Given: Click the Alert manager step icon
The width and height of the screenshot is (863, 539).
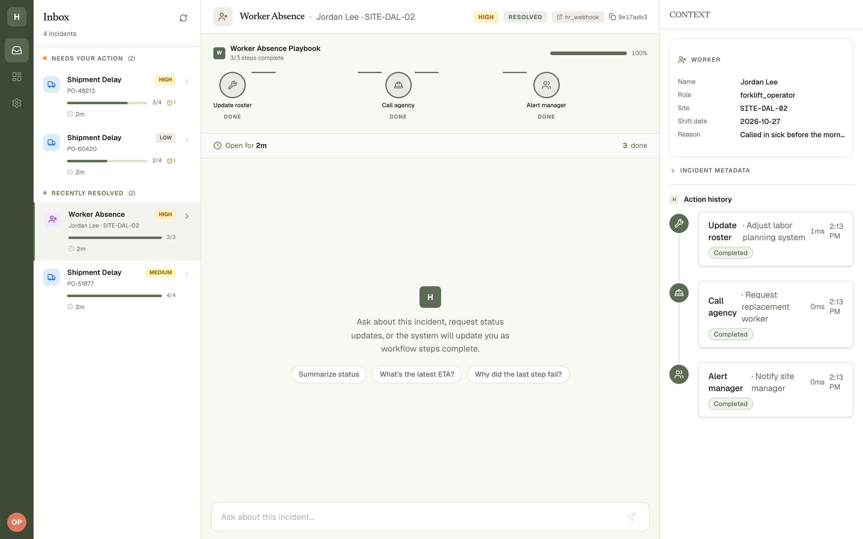Looking at the screenshot, I should pos(546,85).
